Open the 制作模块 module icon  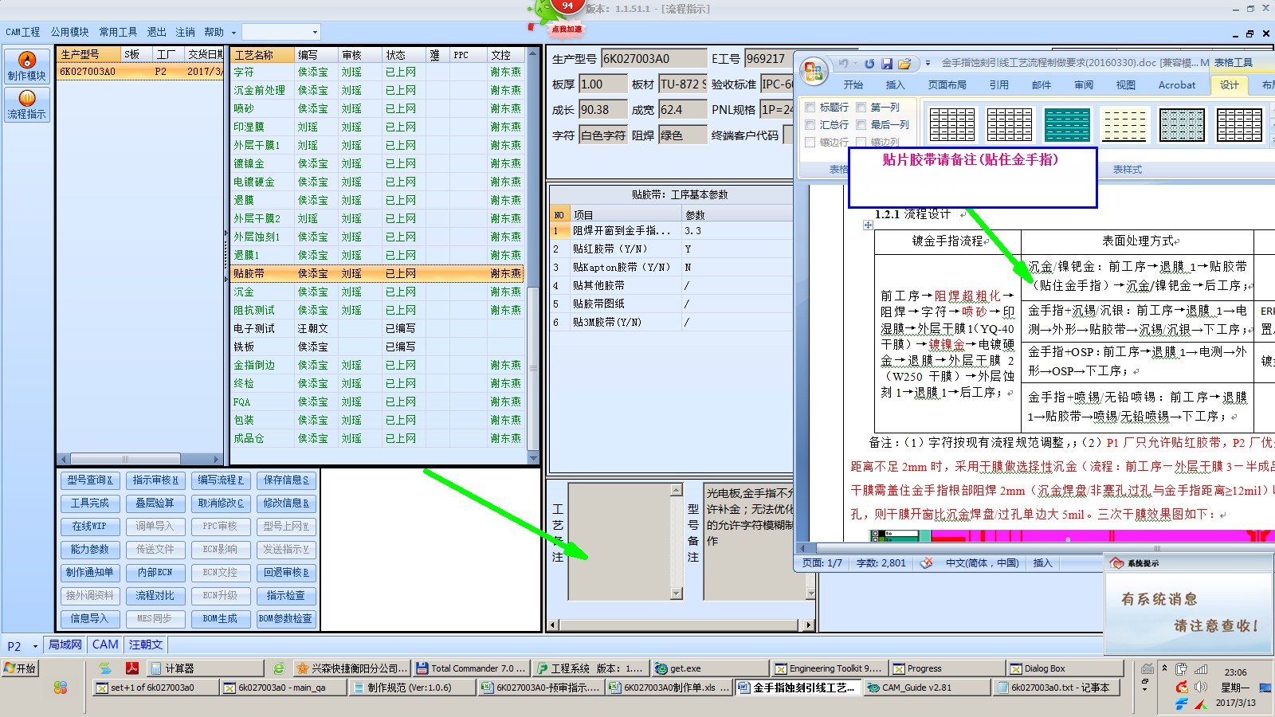click(x=27, y=65)
